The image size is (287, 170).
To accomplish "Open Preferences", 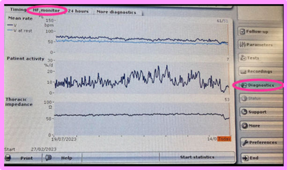I will pos(261,142).
